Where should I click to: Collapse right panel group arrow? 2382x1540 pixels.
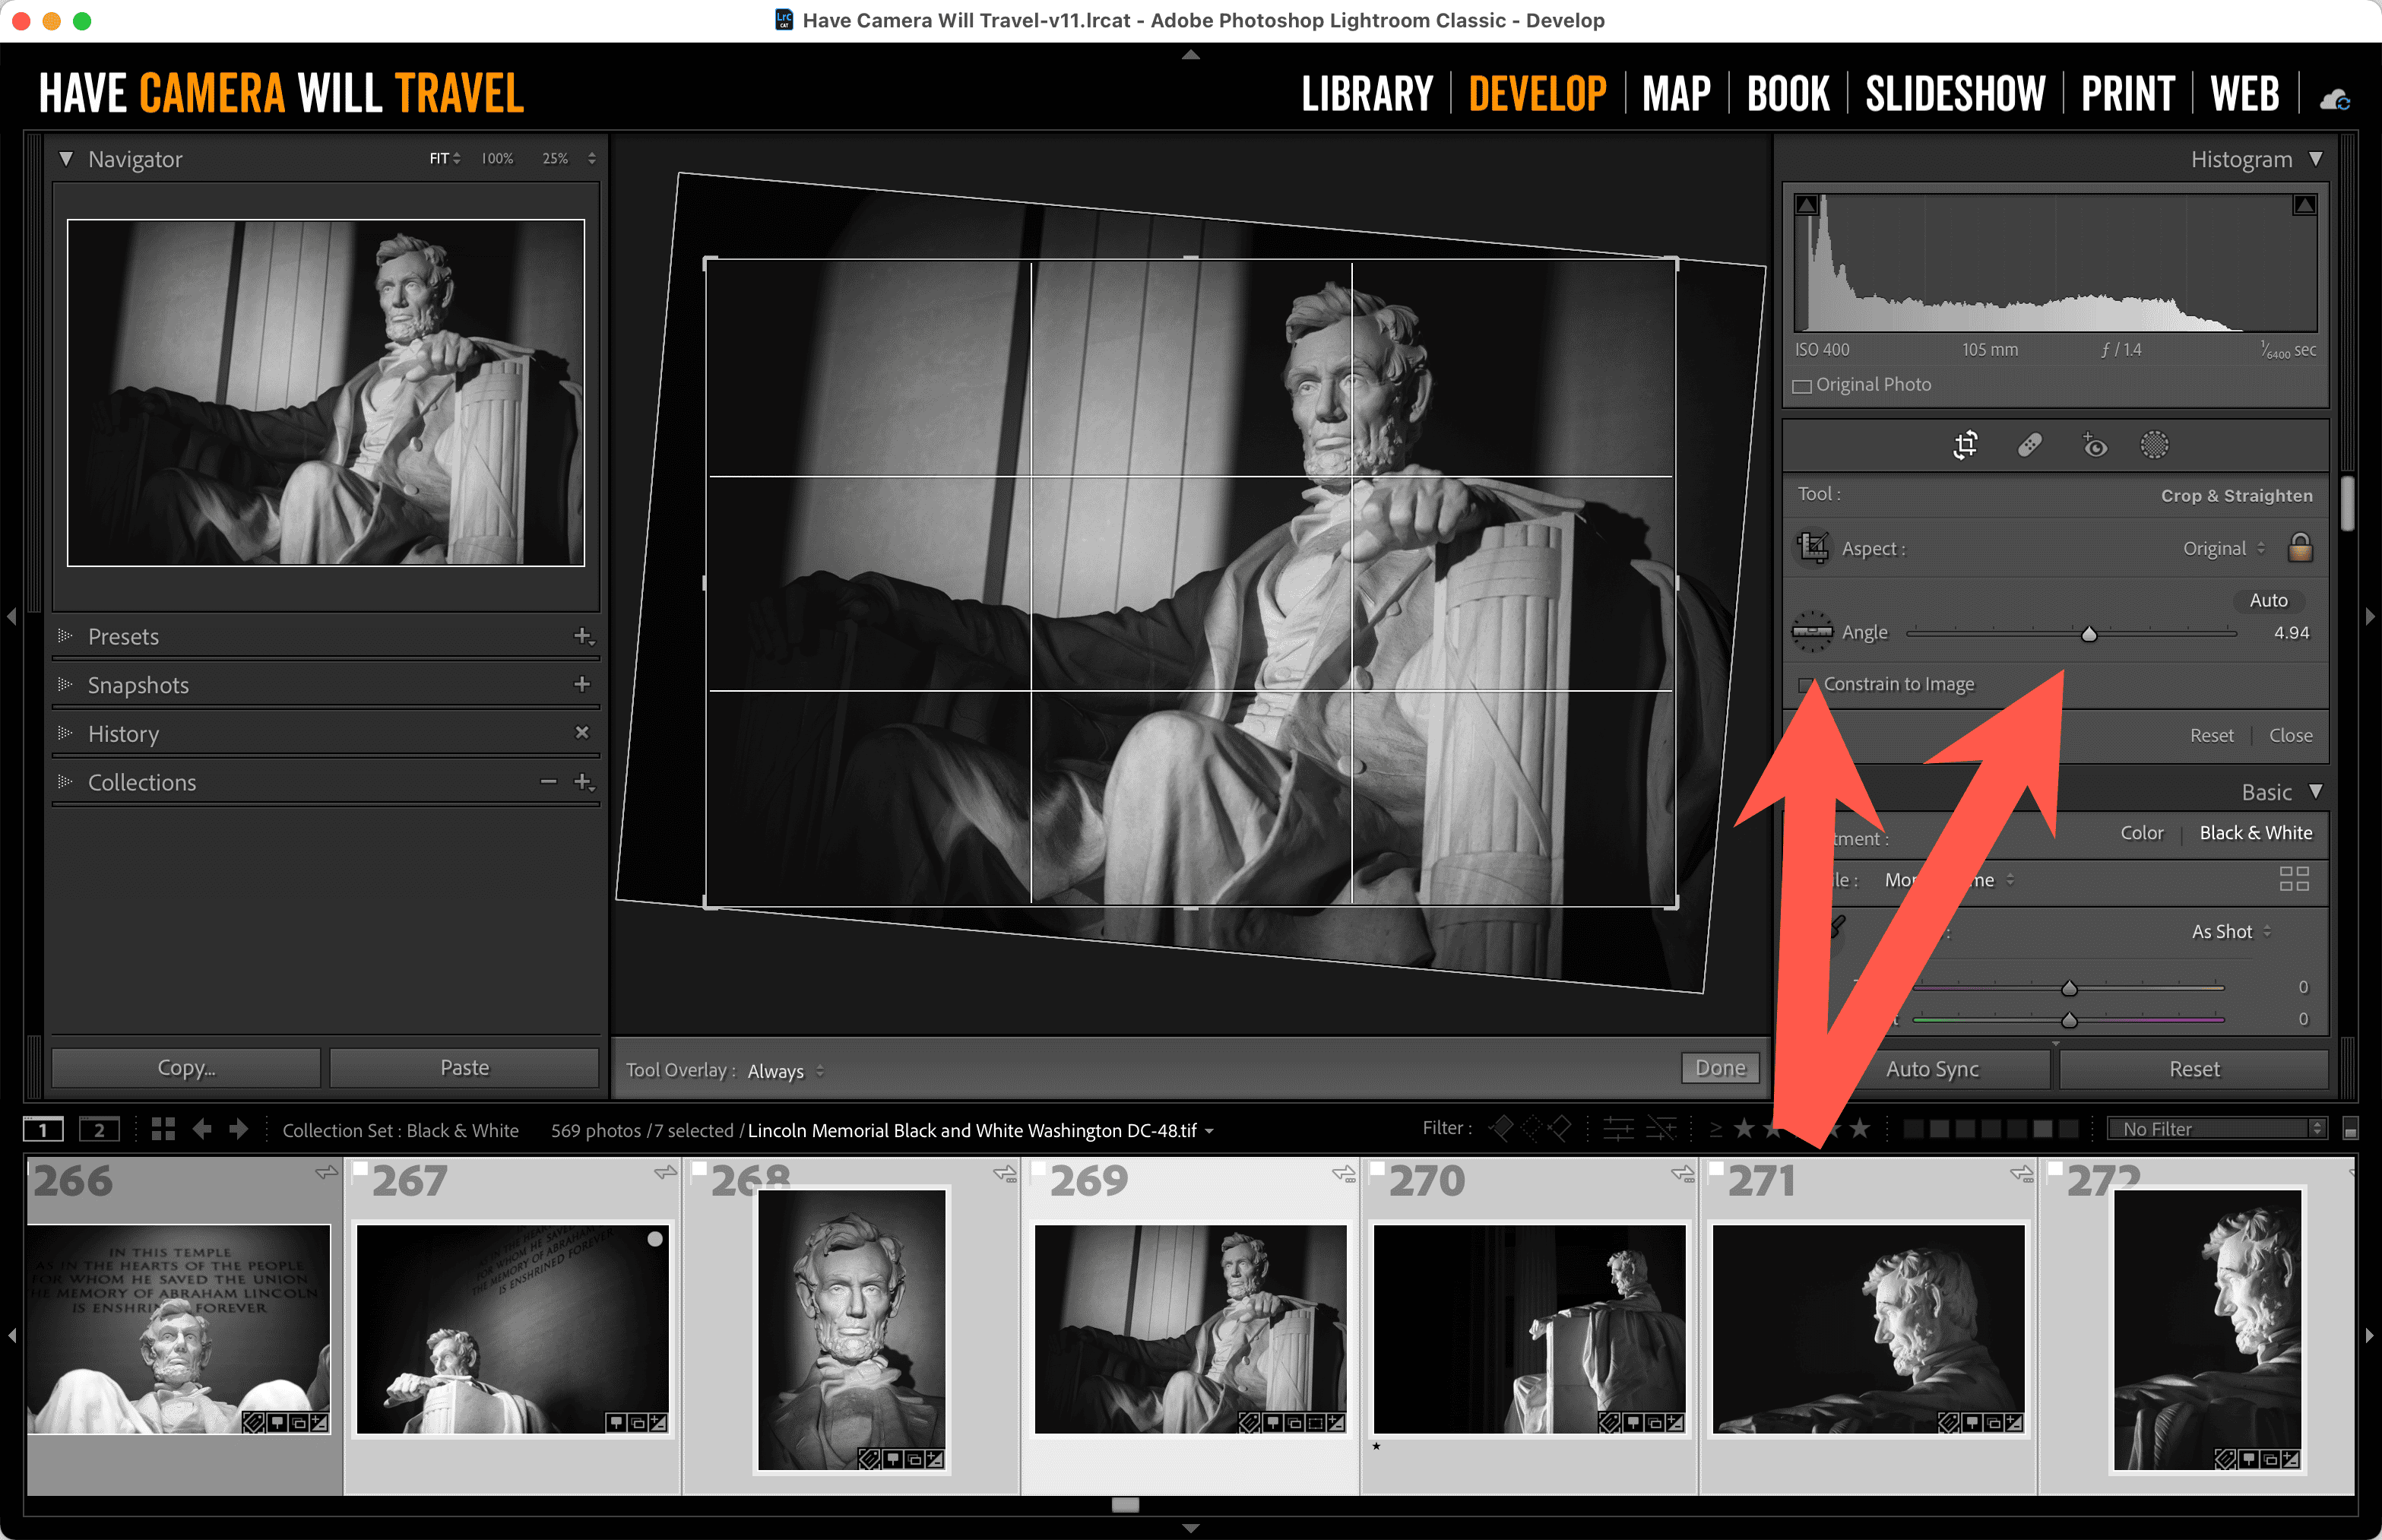coord(2370,617)
